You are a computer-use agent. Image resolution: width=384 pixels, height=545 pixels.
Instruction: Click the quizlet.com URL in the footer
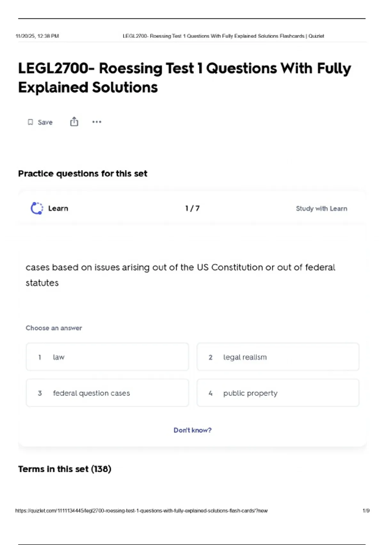point(141,511)
